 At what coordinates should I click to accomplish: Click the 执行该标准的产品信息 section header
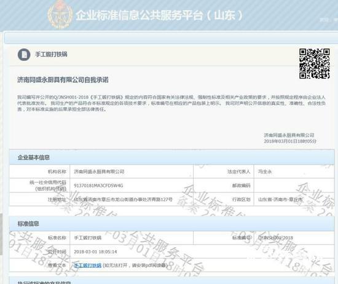pos(172,281)
